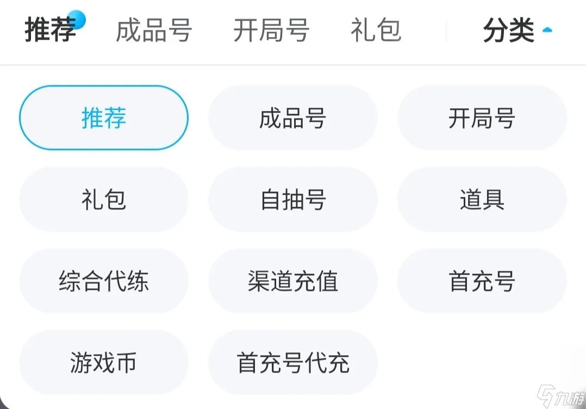Select the 首充号代充 category
Viewport: 586px width, 409px height.
[x=292, y=363]
